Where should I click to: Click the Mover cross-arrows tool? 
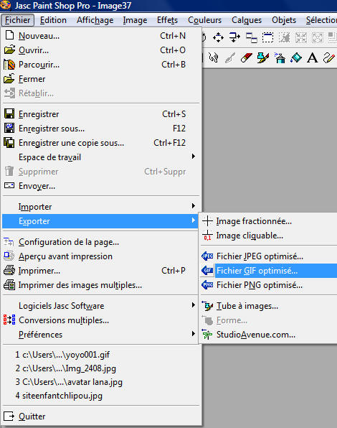point(218,37)
